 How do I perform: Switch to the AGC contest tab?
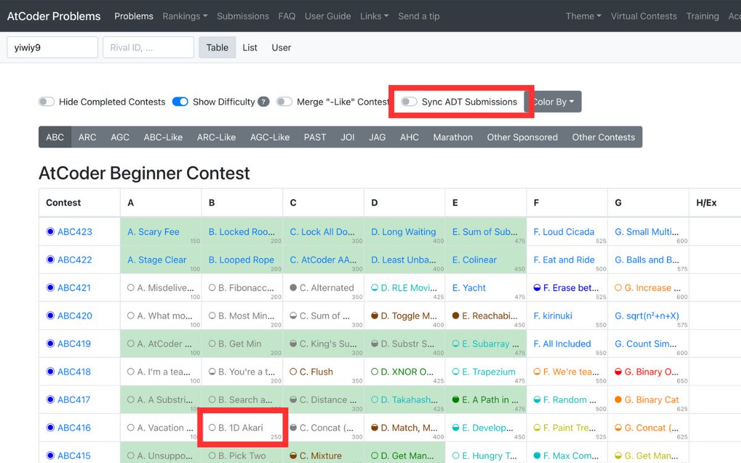[120, 137]
